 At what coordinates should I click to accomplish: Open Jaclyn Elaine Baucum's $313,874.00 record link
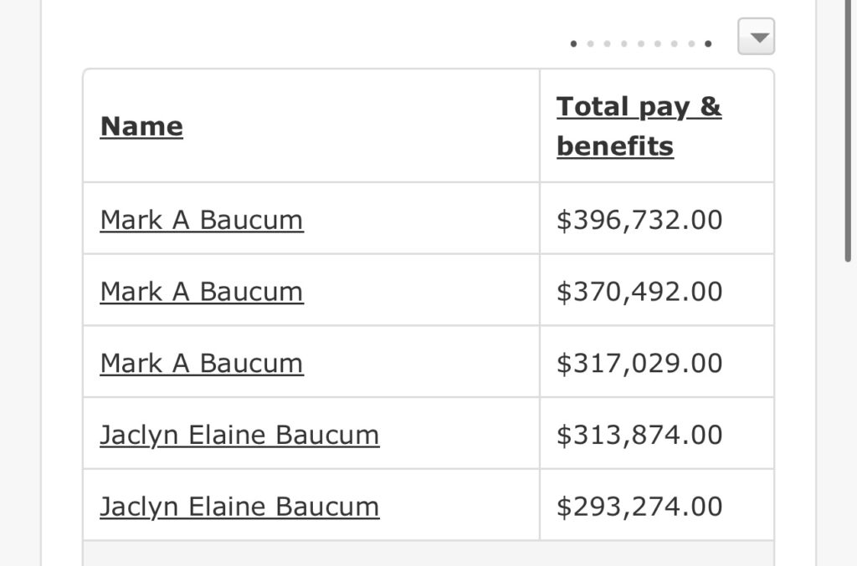tap(239, 436)
